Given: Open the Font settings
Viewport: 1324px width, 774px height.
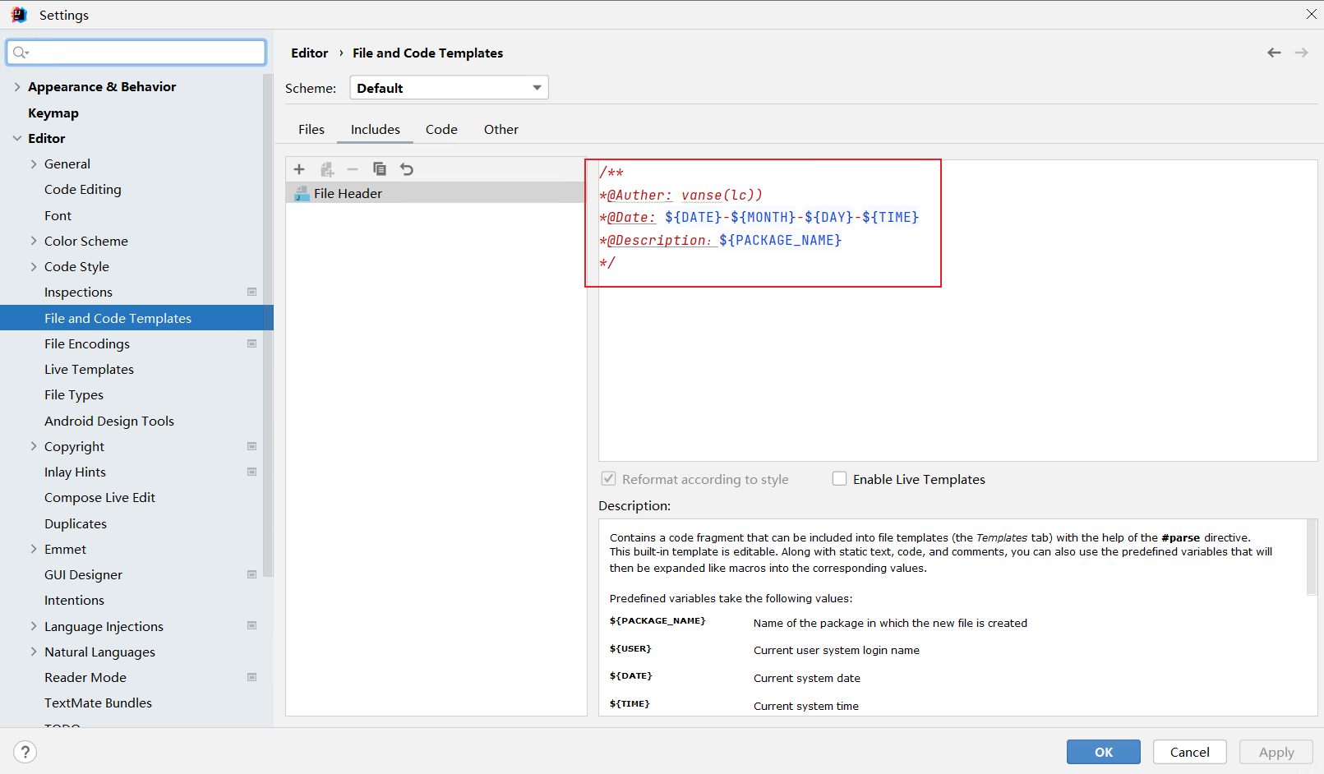Looking at the screenshot, I should pos(58,215).
